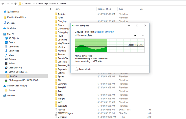Select Garmin Edge 530 (D:) under This PC
The width and height of the screenshot is (186, 119).
18,72
